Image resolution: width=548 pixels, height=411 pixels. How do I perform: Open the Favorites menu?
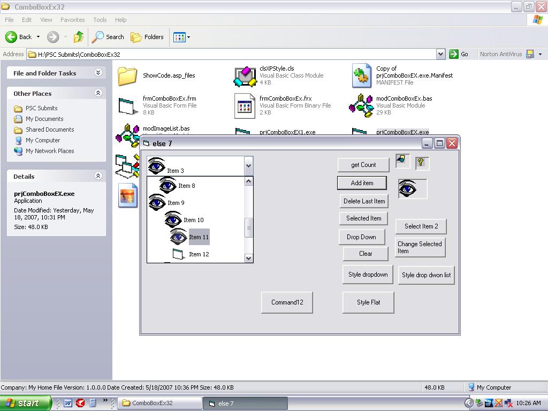(x=72, y=20)
